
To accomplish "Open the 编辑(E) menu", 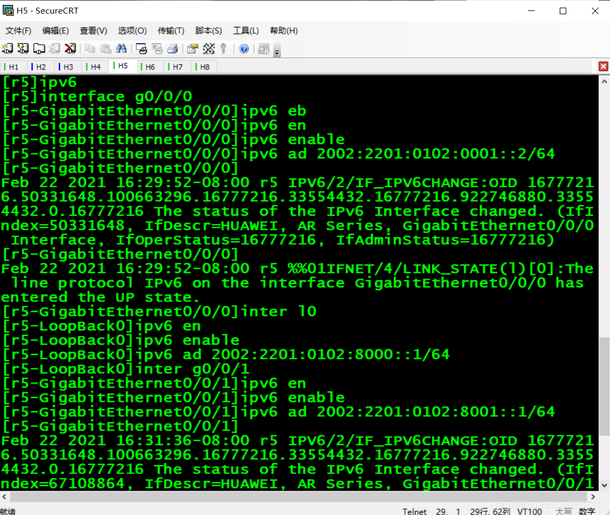I will click(x=56, y=31).
